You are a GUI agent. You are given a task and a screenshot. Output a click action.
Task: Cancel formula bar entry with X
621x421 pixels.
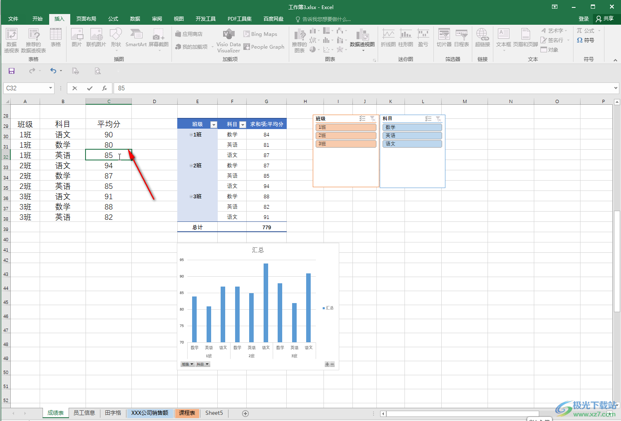tap(75, 88)
